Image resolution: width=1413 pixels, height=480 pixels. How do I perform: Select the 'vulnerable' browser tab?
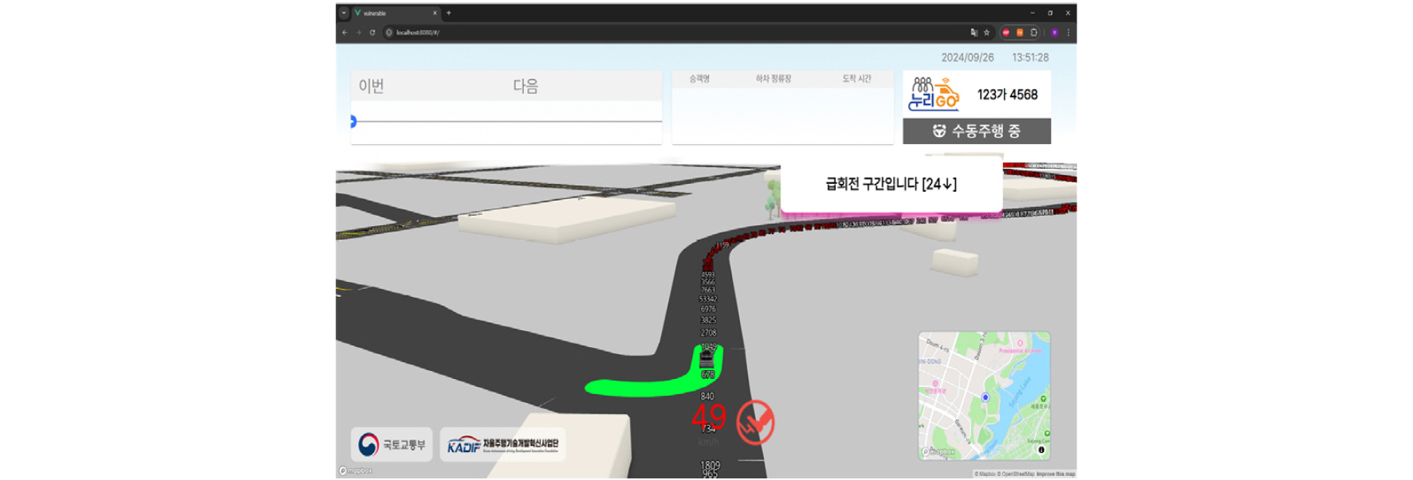click(396, 14)
